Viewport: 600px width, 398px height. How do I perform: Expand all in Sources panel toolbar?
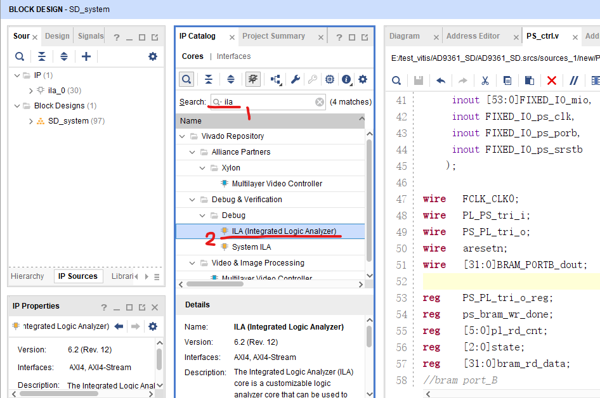(x=64, y=56)
